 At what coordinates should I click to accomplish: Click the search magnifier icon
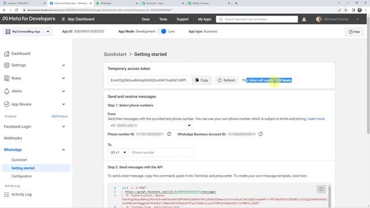pyautogui.click(x=221, y=19)
